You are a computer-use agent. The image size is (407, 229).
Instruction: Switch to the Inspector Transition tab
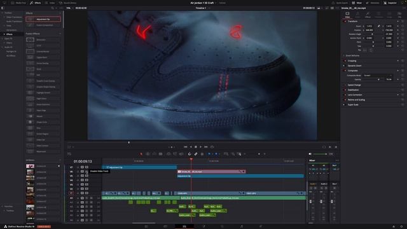point(379,15)
